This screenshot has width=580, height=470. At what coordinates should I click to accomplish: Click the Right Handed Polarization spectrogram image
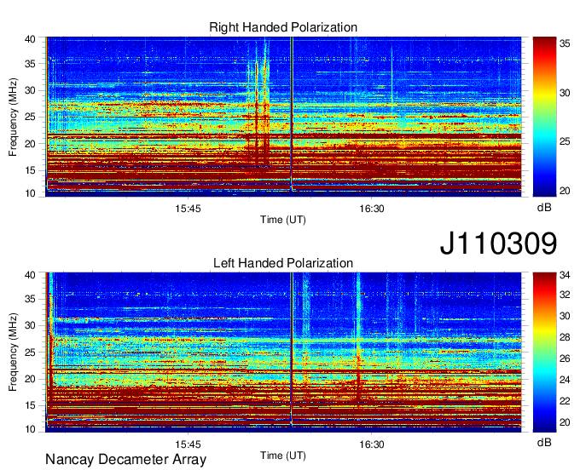tap(283, 117)
